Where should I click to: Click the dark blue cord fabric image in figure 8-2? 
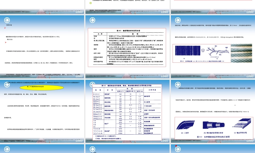pyautogui.click(x=188, y=50)
